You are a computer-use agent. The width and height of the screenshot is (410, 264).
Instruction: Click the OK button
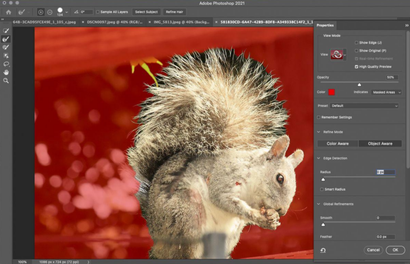point(395,250)
